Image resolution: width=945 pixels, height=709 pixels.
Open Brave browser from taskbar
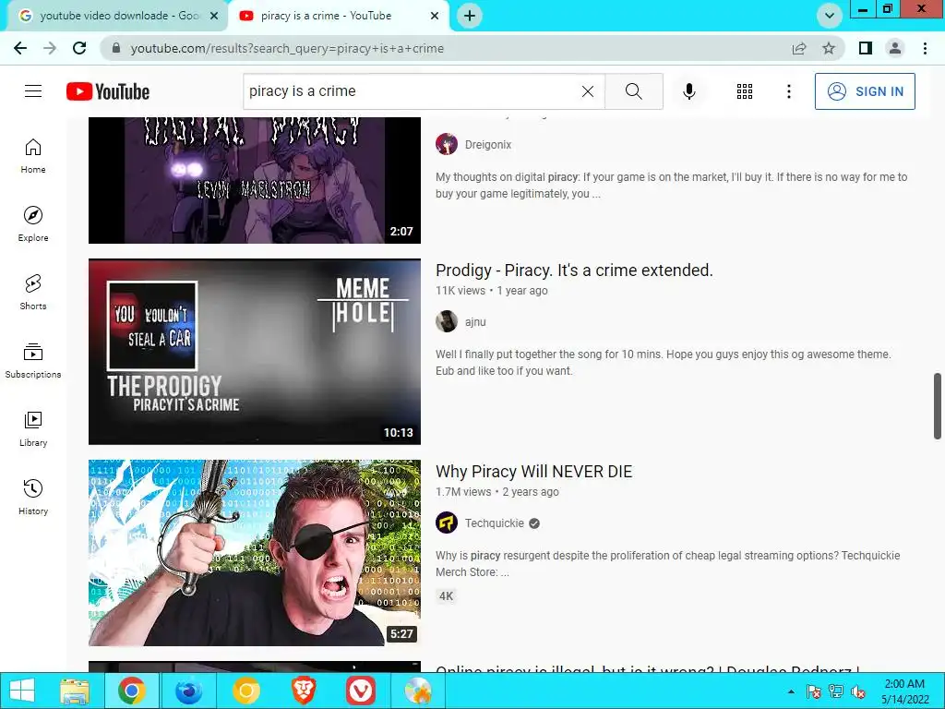[x=304, y=691]
